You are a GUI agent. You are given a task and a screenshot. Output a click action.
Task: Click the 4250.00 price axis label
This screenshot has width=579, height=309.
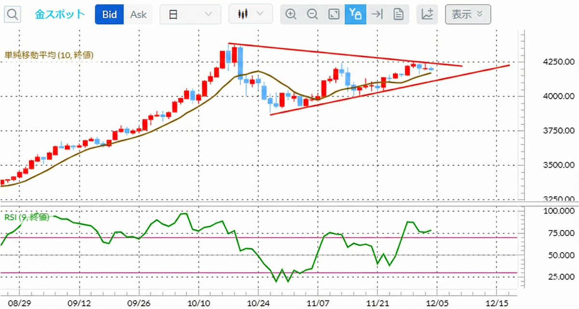pos(560,62)
